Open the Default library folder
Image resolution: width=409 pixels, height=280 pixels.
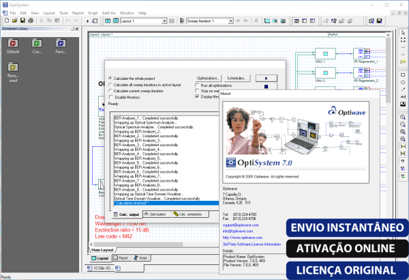click(x=13, y=46)
